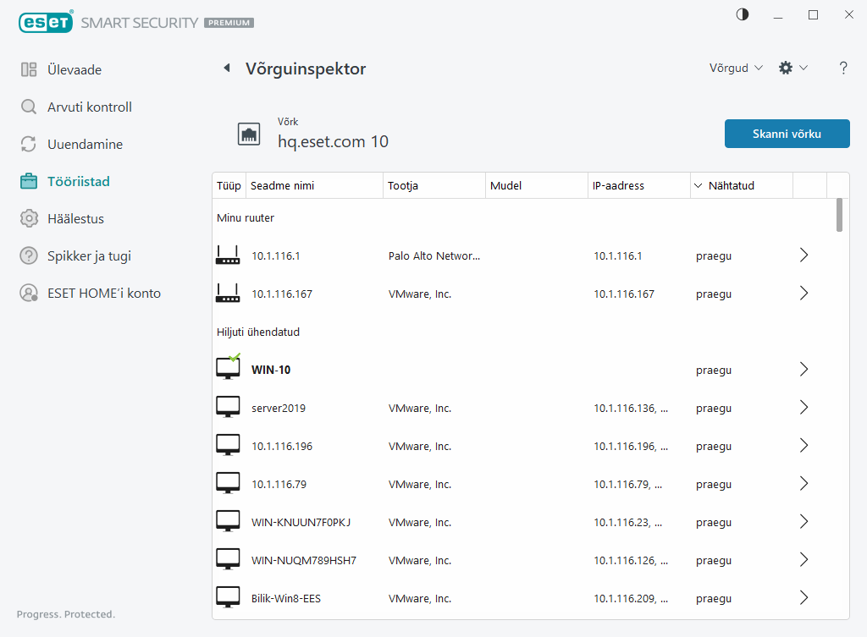Image resolution: width=867 pixels, height=637 pixels.
Task: Click the hq.eset.com network building icon
Action: (x=248, y=133)
